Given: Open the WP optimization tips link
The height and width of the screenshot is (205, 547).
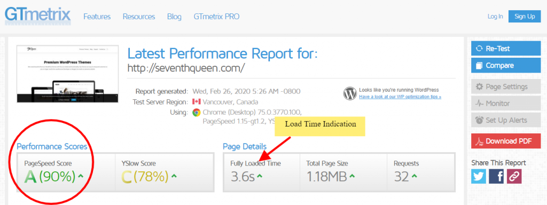Looking at the screenshot, I should (400, 97).
